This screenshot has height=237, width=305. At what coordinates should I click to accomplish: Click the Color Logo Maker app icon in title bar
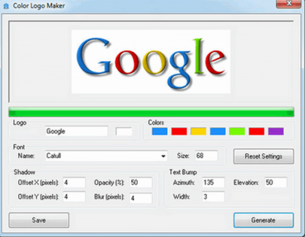coord(6,6)
